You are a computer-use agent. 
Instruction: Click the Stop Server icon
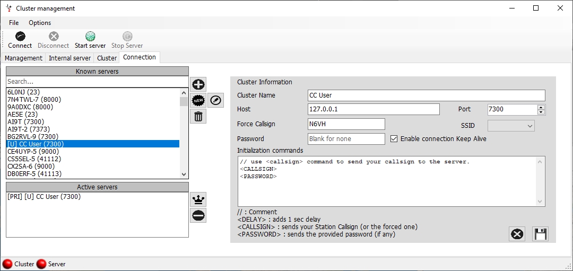tap(127, 36)
